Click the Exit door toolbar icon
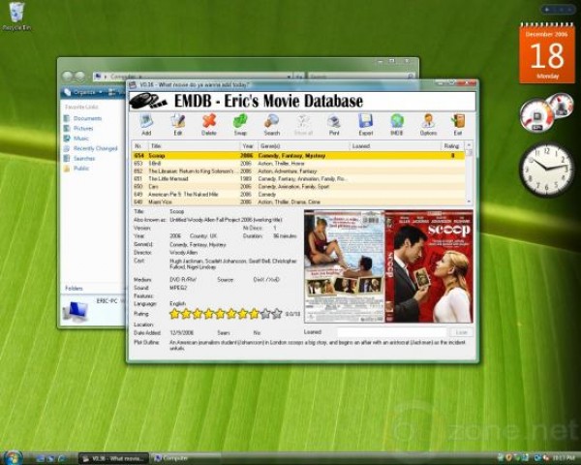The width and height of the screenshot is (581, 465). [458, 121]
